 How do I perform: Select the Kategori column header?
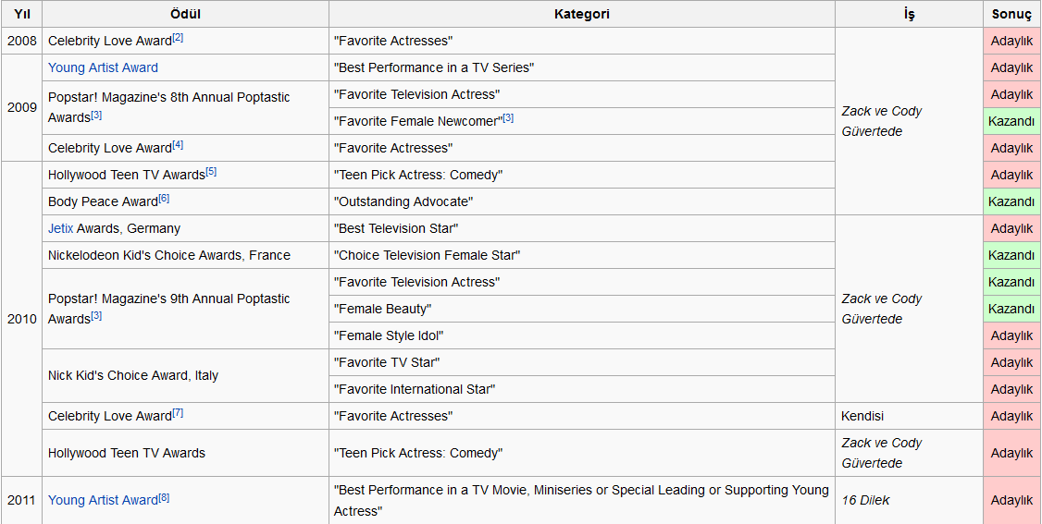click(581, 14)
